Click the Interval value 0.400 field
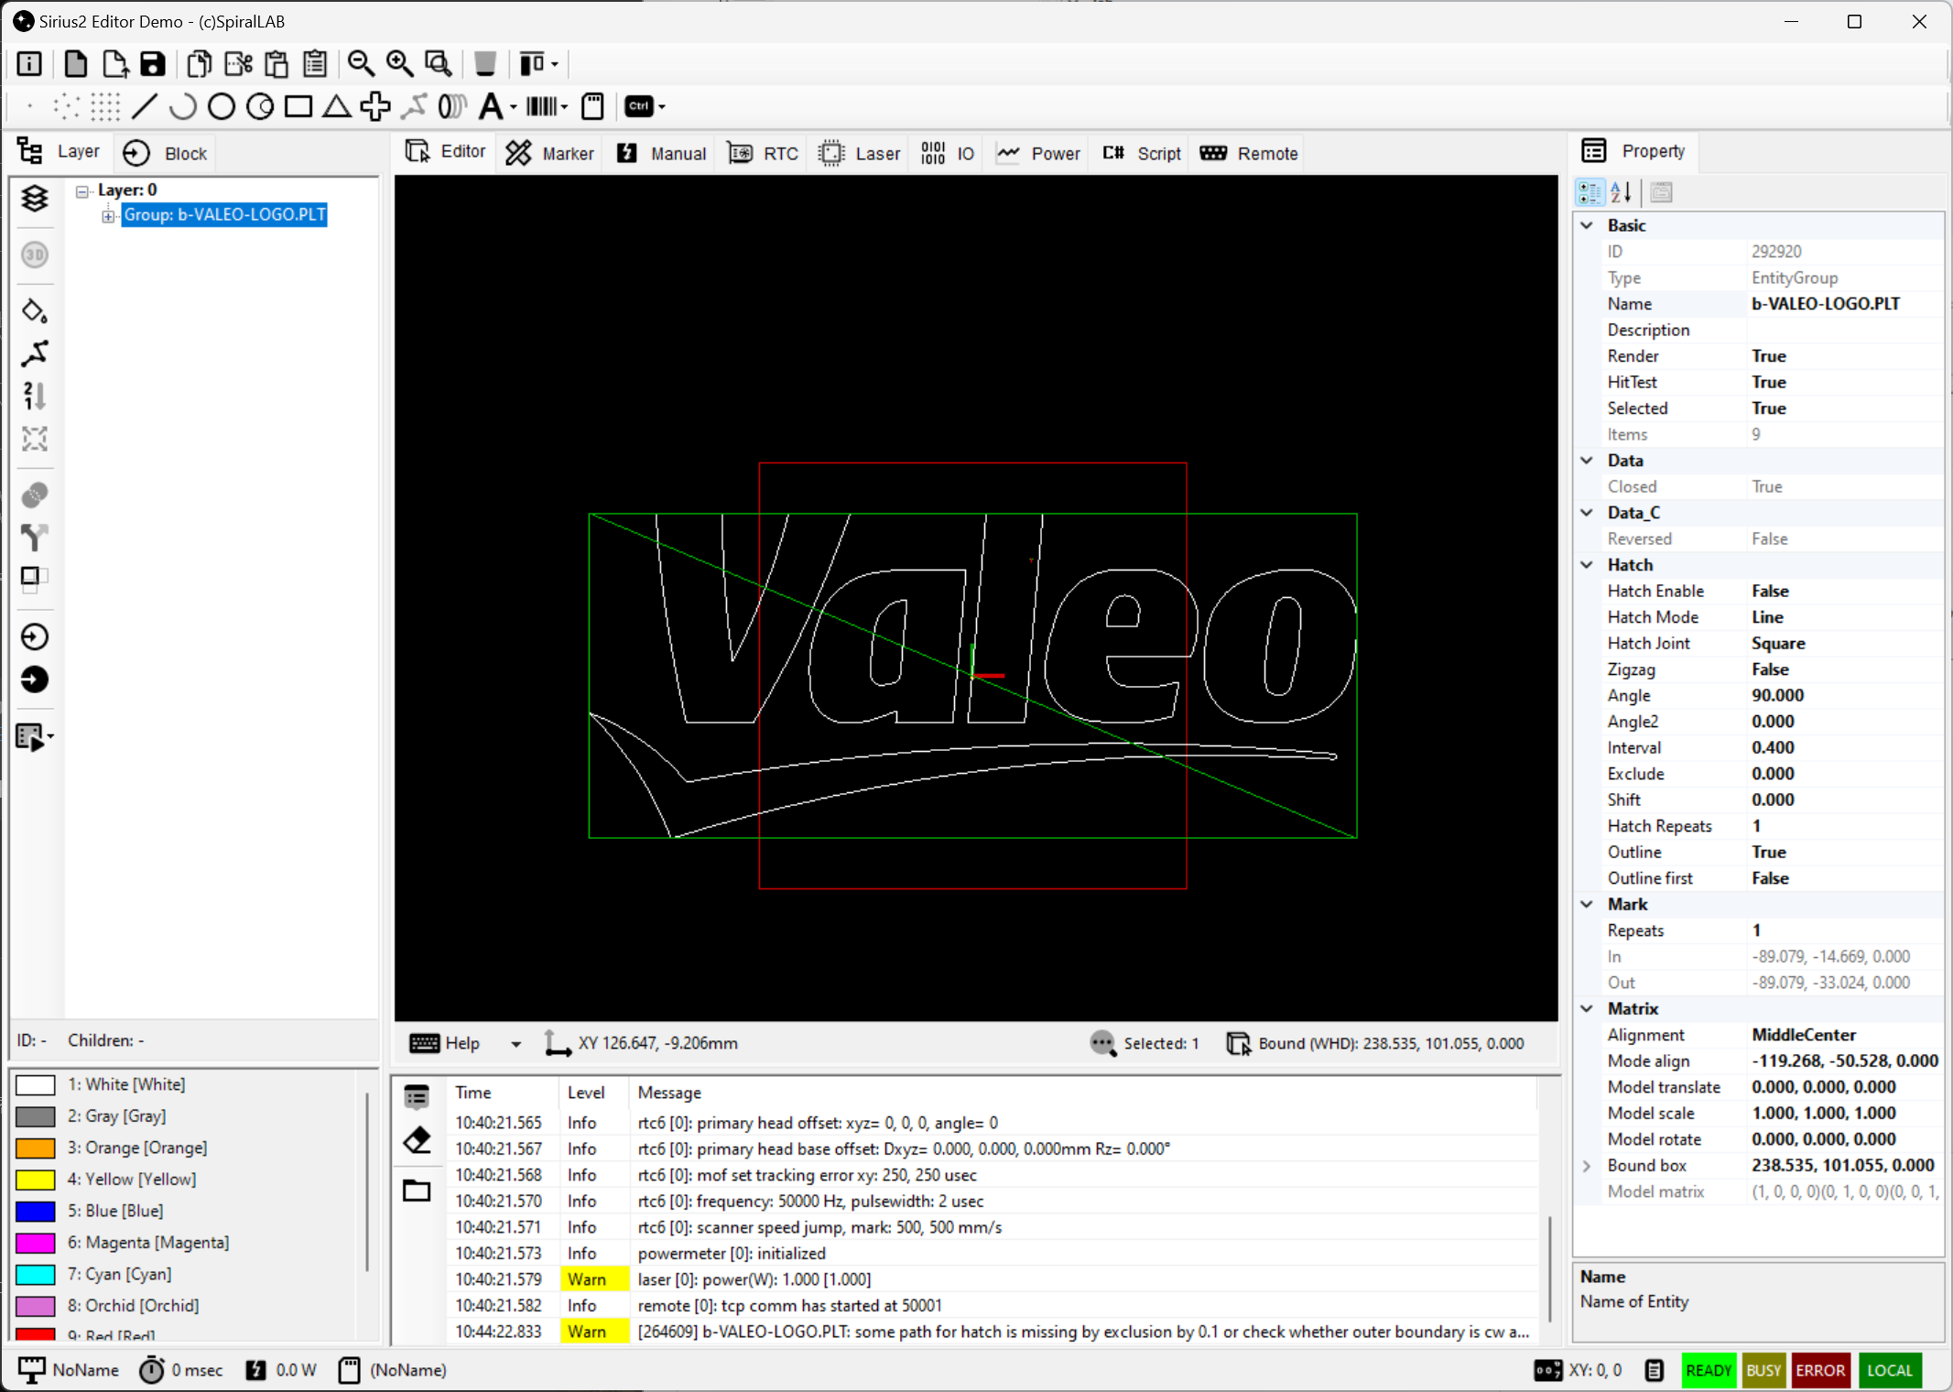The height and width of the screenshot is (1392, 1953). pyautogui.click(x=1844, y=747)
